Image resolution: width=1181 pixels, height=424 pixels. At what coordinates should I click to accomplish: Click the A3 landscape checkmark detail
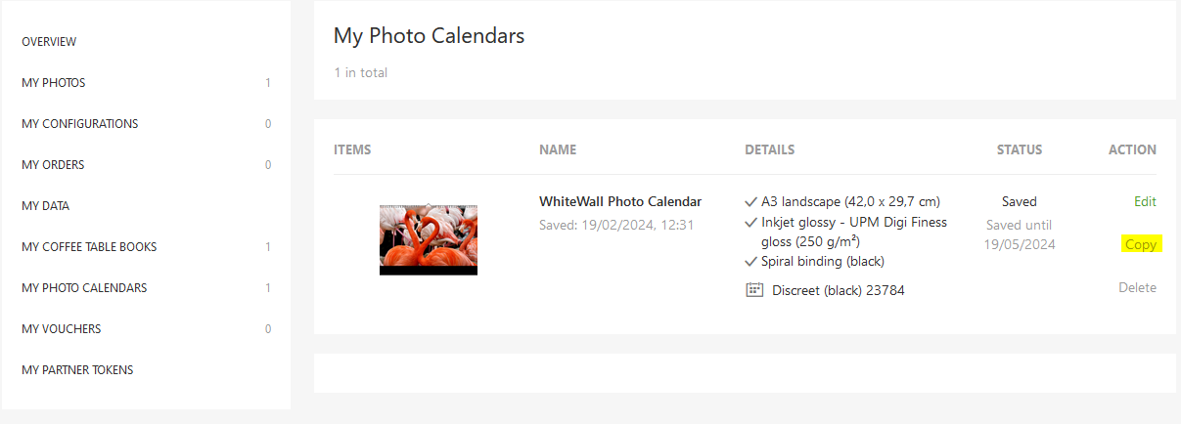coord(751,202)
